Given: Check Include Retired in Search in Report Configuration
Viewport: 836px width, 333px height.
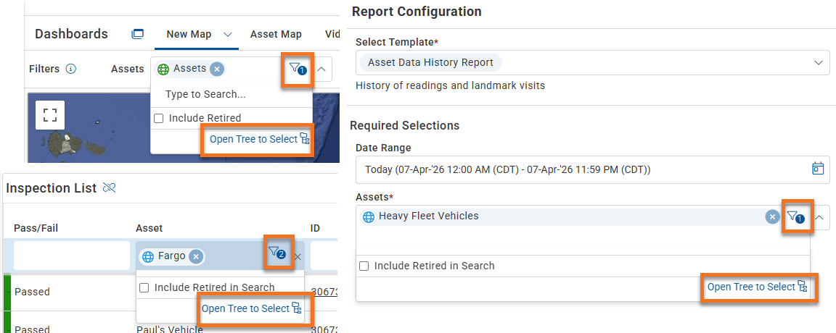Looking at the screenshot, I should 364,266.
